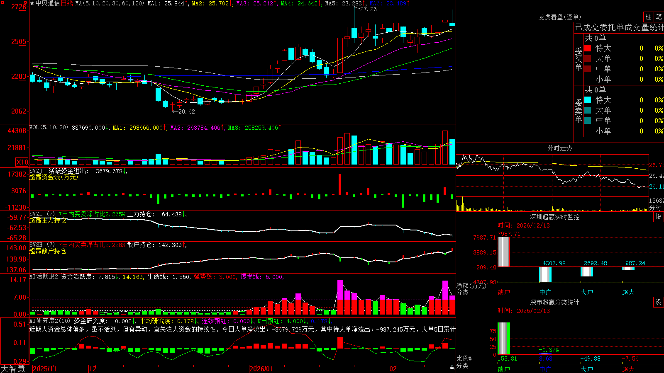
Task: Click the 中贝通信 stock name
Action: click(48, 3)
